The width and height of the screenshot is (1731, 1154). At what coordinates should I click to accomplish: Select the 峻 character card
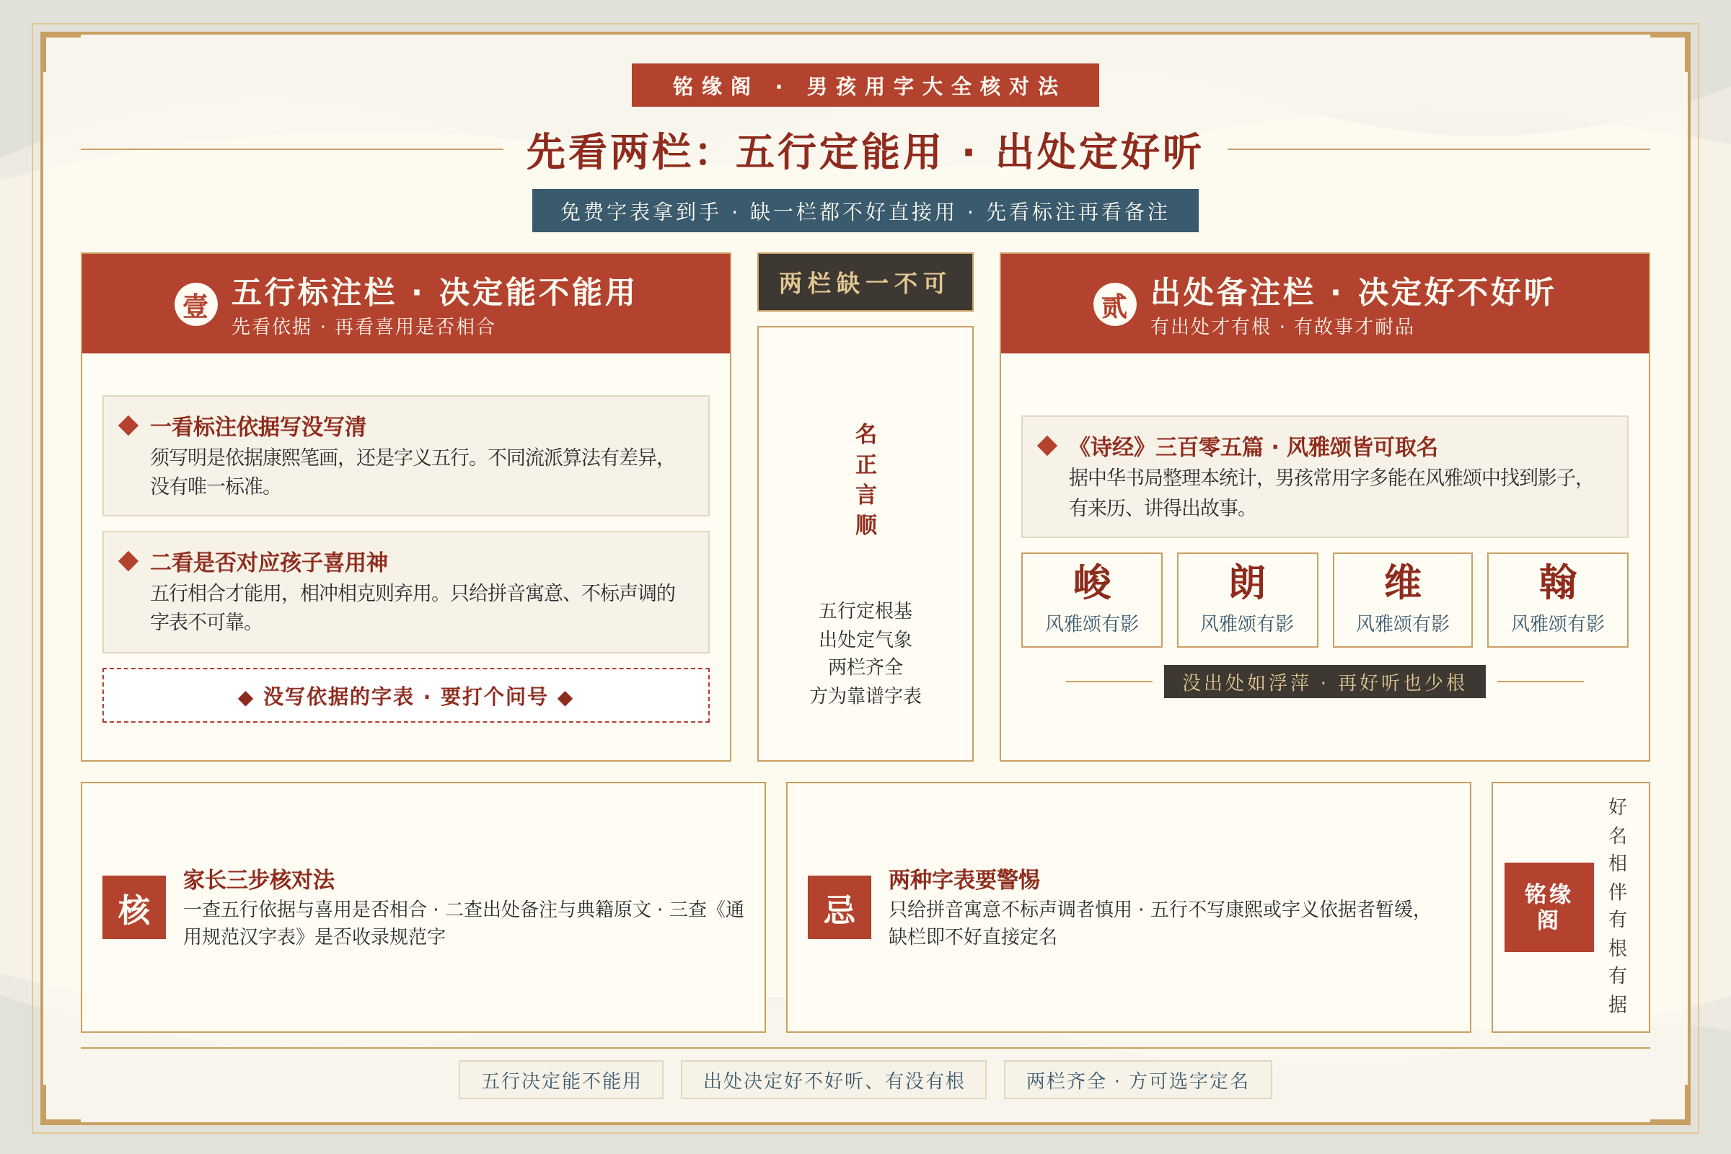tap(1091, 600)
